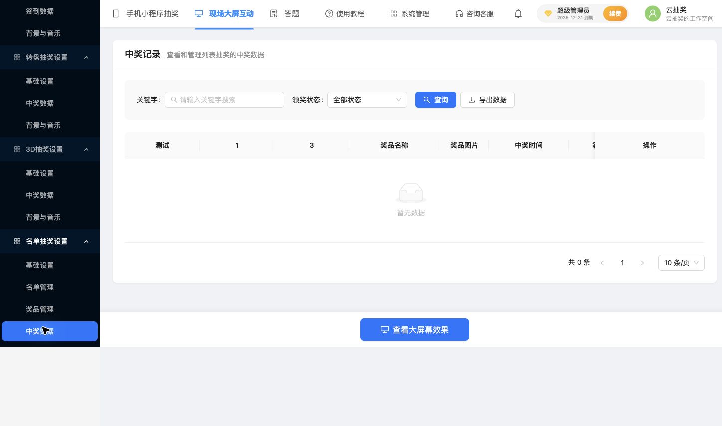The image size is (722, 426).
Task: Click the 奖品名称 column header
Action: tap(394, 145)
